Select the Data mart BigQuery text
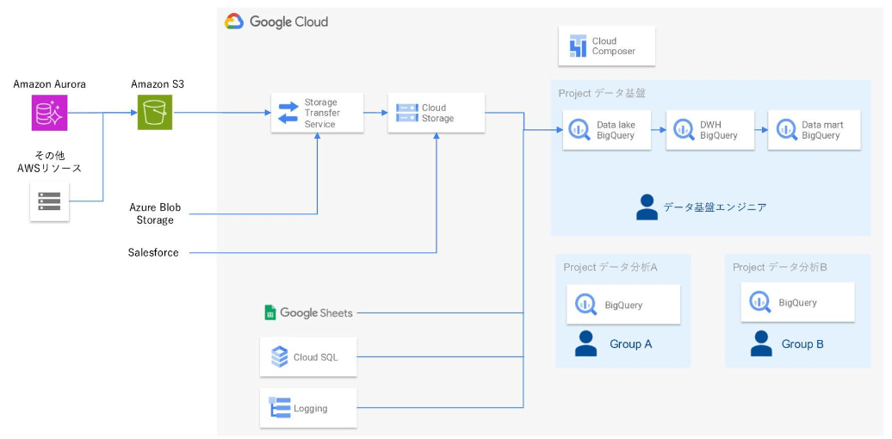Viewport: 892px width, 439px height. [x=822, y=130]
